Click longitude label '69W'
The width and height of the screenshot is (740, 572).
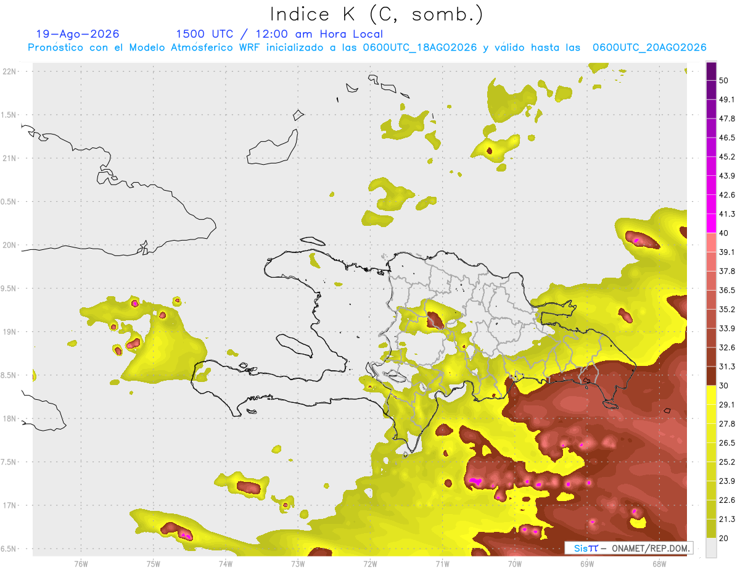587,563
